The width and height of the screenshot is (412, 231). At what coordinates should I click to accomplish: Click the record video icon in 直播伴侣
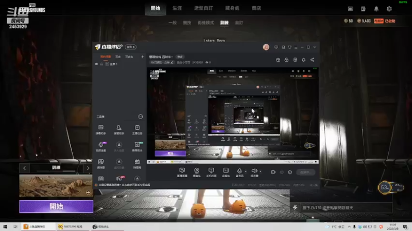tap(273, 172)
